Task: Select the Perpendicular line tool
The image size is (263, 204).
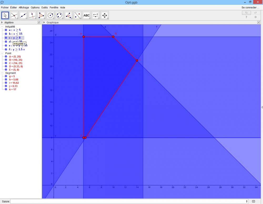Action: 32,15
